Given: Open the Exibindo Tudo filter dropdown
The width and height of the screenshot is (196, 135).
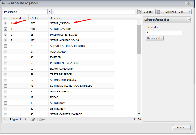Looking at the screenshot, I should pos(190,12).
